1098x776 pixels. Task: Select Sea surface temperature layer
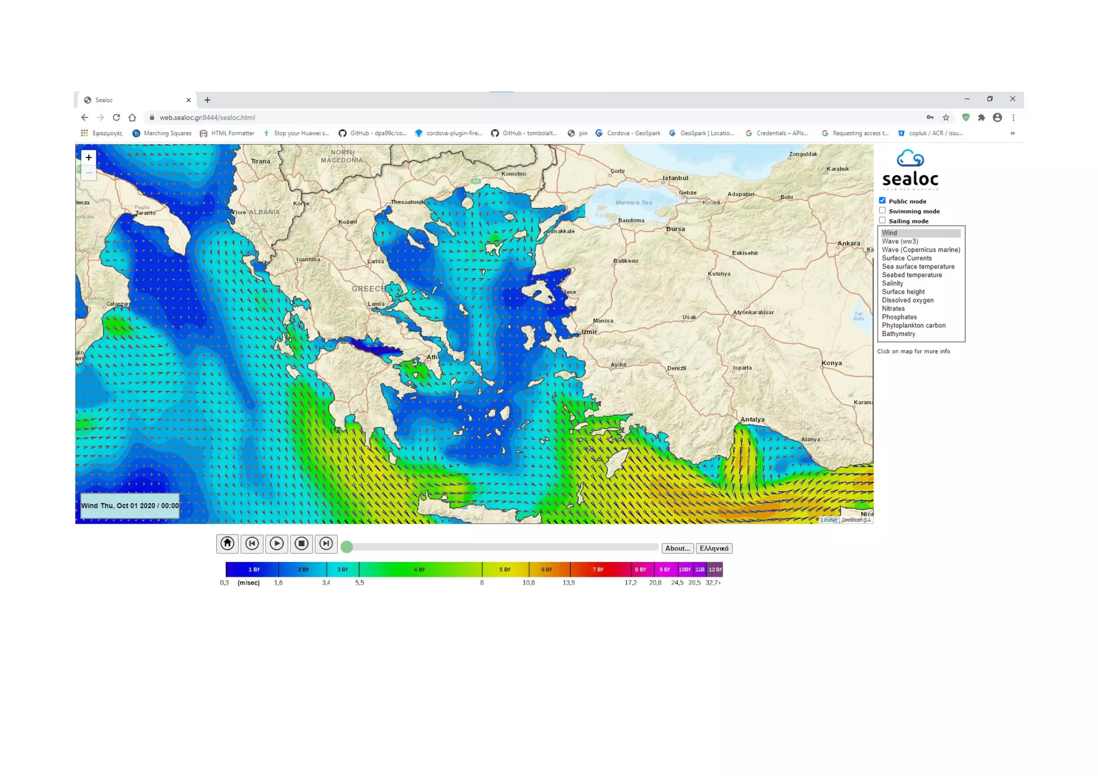(x=918, y=266)
